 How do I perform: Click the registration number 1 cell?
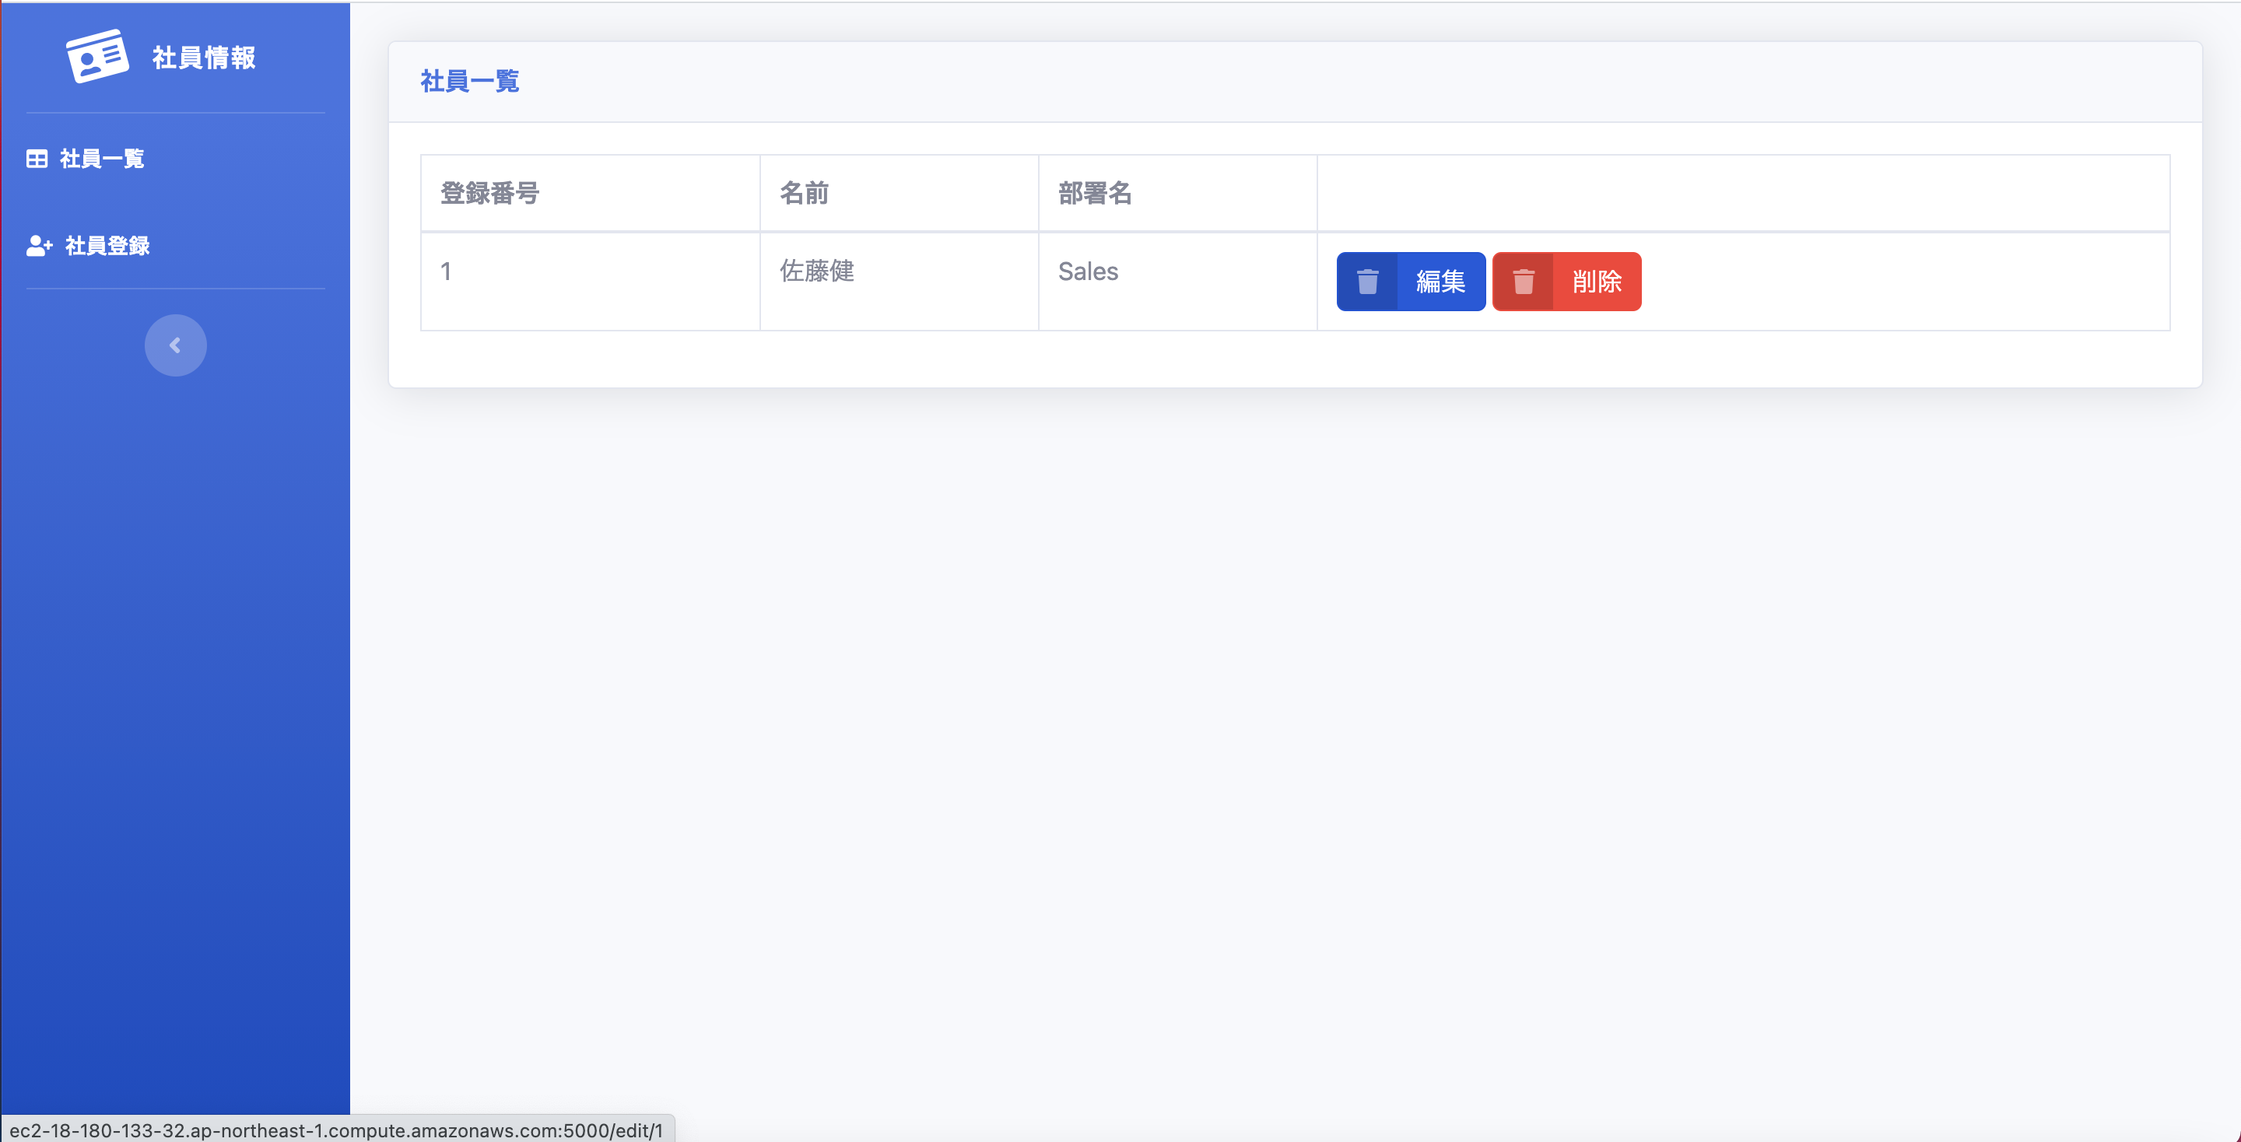point(445,271)
